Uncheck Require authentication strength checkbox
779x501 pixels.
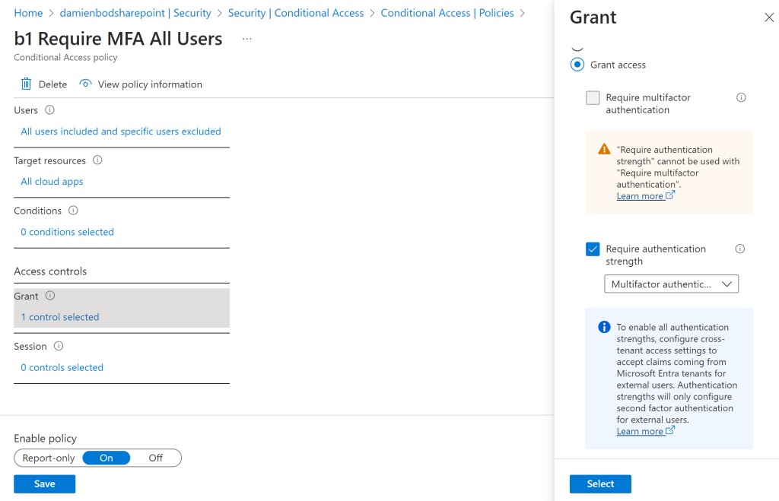(593, 249)
